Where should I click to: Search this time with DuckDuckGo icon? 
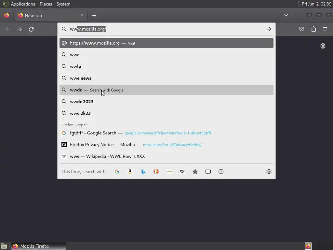[x=156, y=172]
